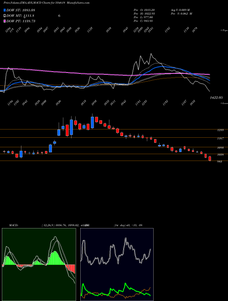This screenshot has height=301, width=228.
Task: Click inside the green MACD histogram panel
Action: coord(39,265)
